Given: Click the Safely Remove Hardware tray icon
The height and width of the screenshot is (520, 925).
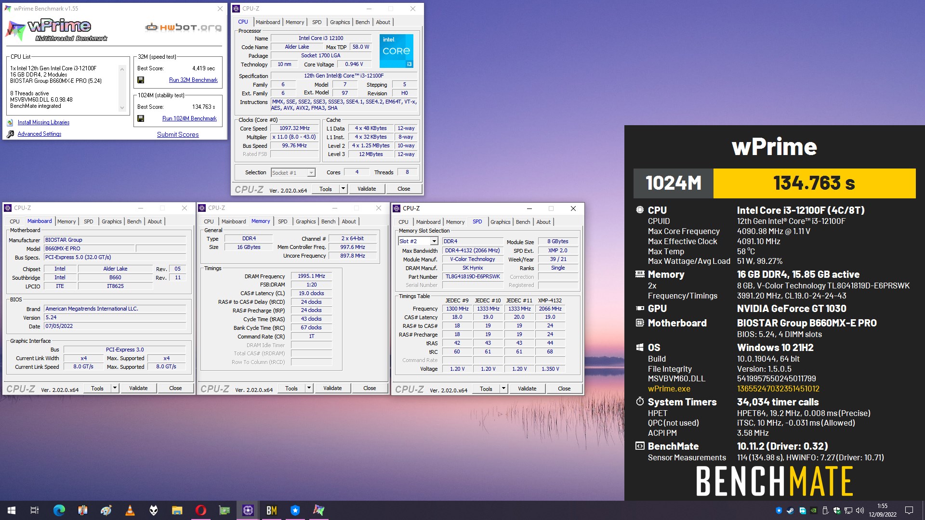Looking at the screenshot, I should (825, 511).
